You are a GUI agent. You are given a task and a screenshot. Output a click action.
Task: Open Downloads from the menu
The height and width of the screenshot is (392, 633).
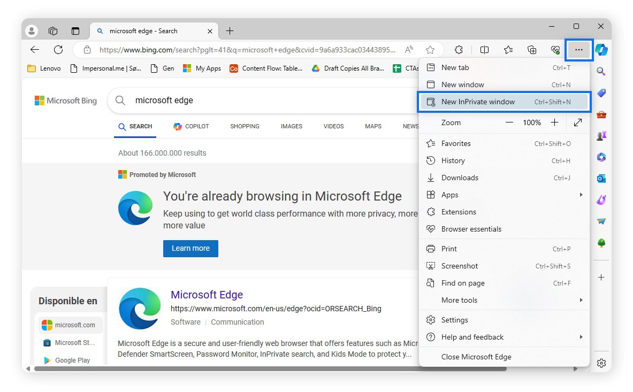pos(504,178)
